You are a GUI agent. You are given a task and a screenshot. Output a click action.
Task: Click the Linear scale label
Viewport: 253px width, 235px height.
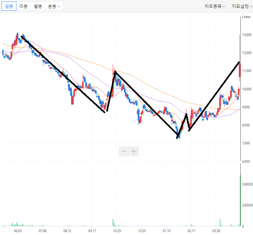[246, 17]
